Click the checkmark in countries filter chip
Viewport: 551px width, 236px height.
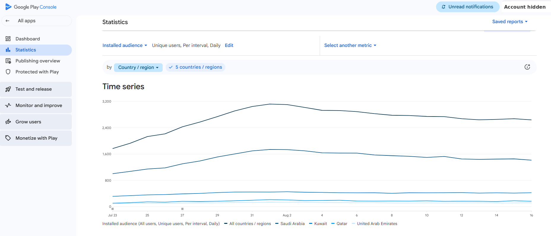point(171,67)
